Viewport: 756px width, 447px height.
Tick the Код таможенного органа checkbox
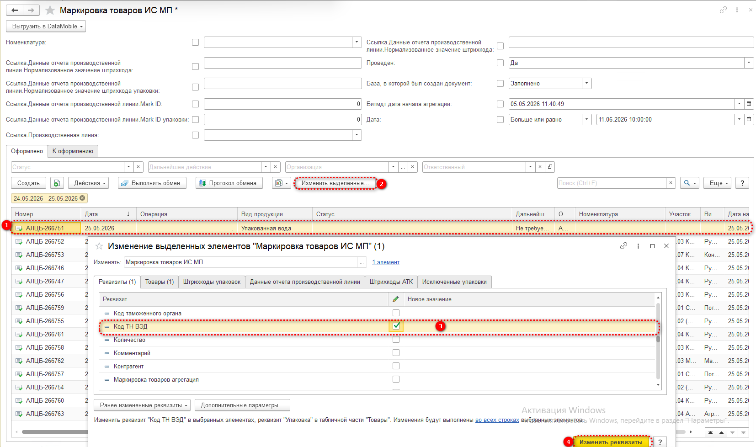[396, 313]
